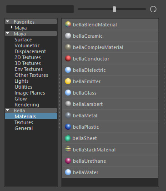166x191 pixels.
Task: Select Materials under Bella
Action: coord(31,116)
